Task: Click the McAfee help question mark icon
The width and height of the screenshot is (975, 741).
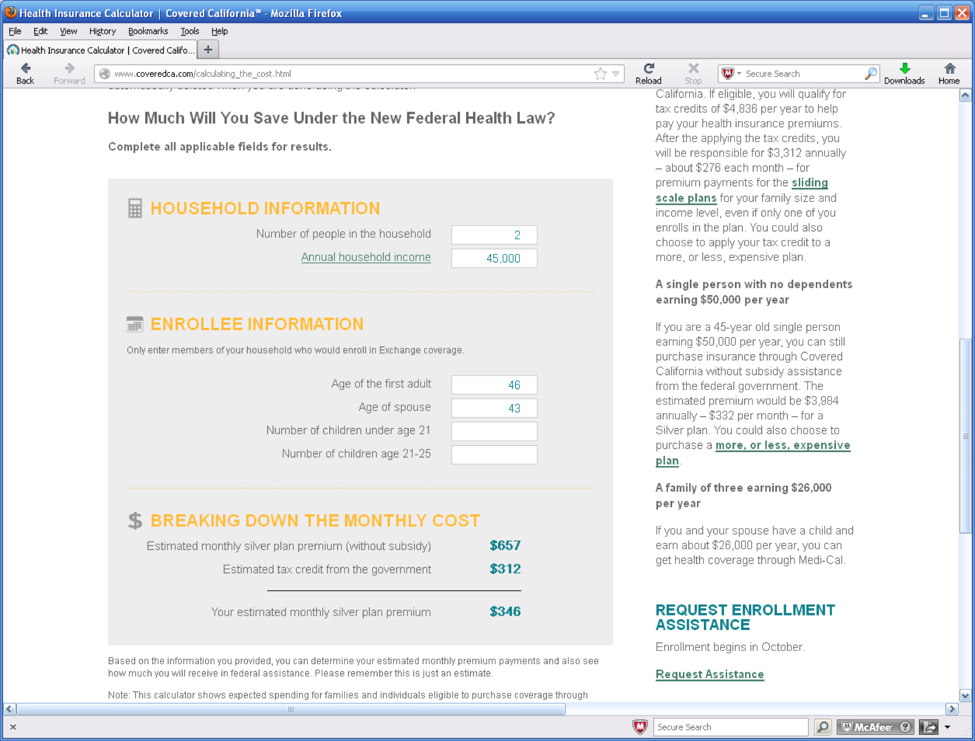Action: [906, 726]
